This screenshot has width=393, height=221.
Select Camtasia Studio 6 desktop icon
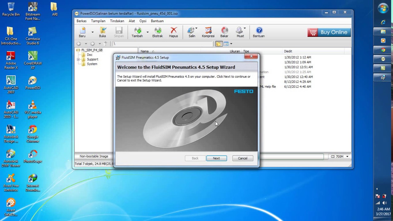click(33, 36)
